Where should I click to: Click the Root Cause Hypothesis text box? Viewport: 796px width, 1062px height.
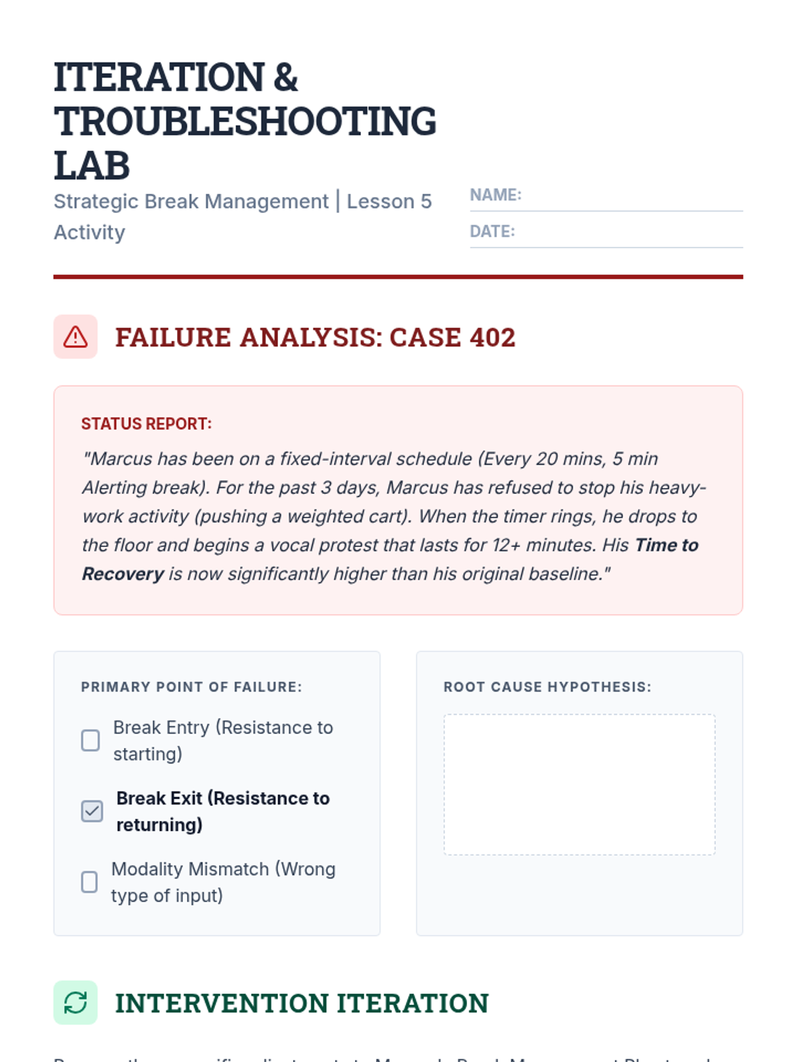pyautogui.click(x=579, y=785)
